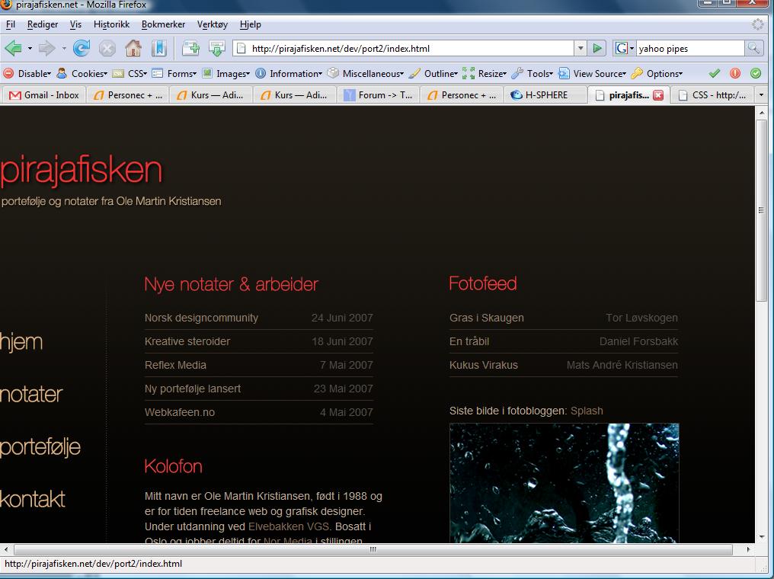
Task: Open the Tools toolbar dropdown
Action: [x=533, y=74]
